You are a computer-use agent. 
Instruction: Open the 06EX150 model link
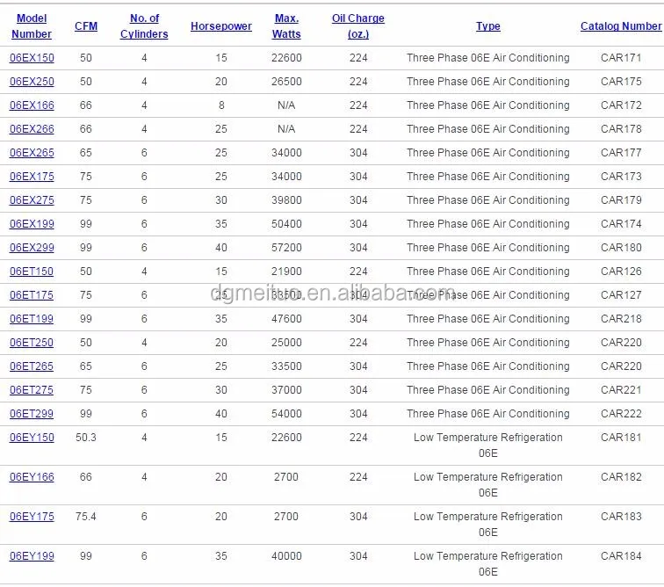pyautogui.click(x=32, y=58)
